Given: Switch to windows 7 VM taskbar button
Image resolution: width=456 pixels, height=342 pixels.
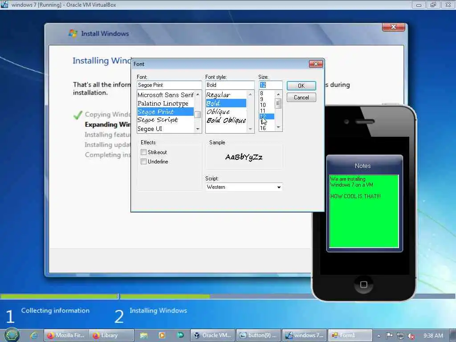Looking at the screenshot, I should click(304, 336).
